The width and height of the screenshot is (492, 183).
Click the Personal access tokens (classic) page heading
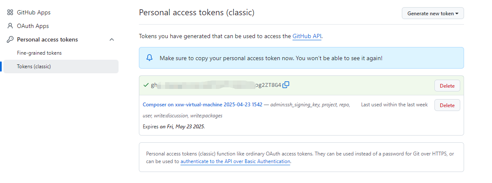pyautogui.click(x=196, y=13)
